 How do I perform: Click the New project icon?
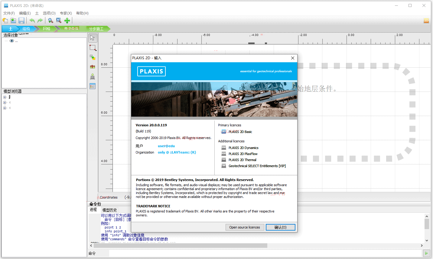[x=5, y=21]
